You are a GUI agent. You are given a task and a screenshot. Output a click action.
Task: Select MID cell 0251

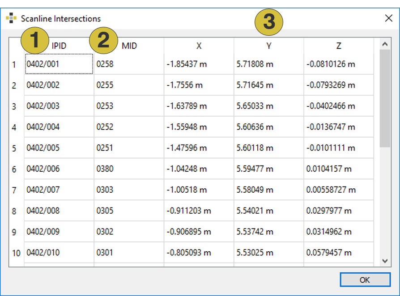click(129, 148)
